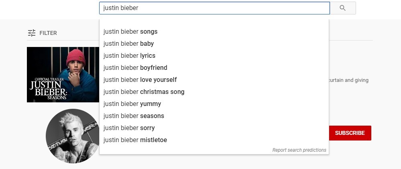Select 'justin bieber seasons' suggestion
This screenshot has height=169, width=401.
(214, 116)
